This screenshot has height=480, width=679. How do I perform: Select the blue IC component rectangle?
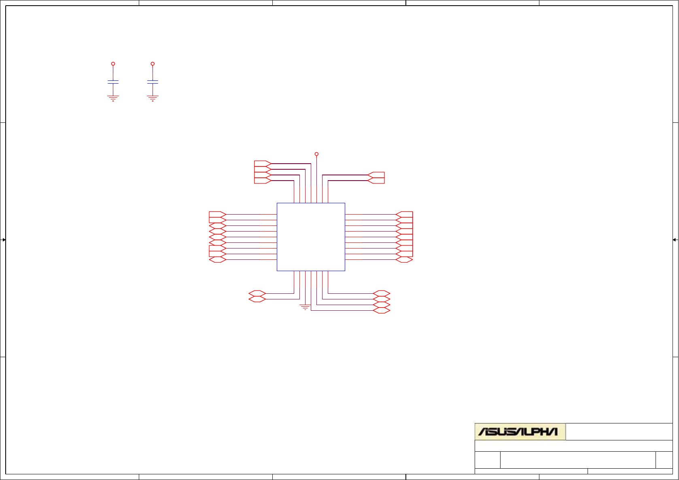[x=311, y=237]
